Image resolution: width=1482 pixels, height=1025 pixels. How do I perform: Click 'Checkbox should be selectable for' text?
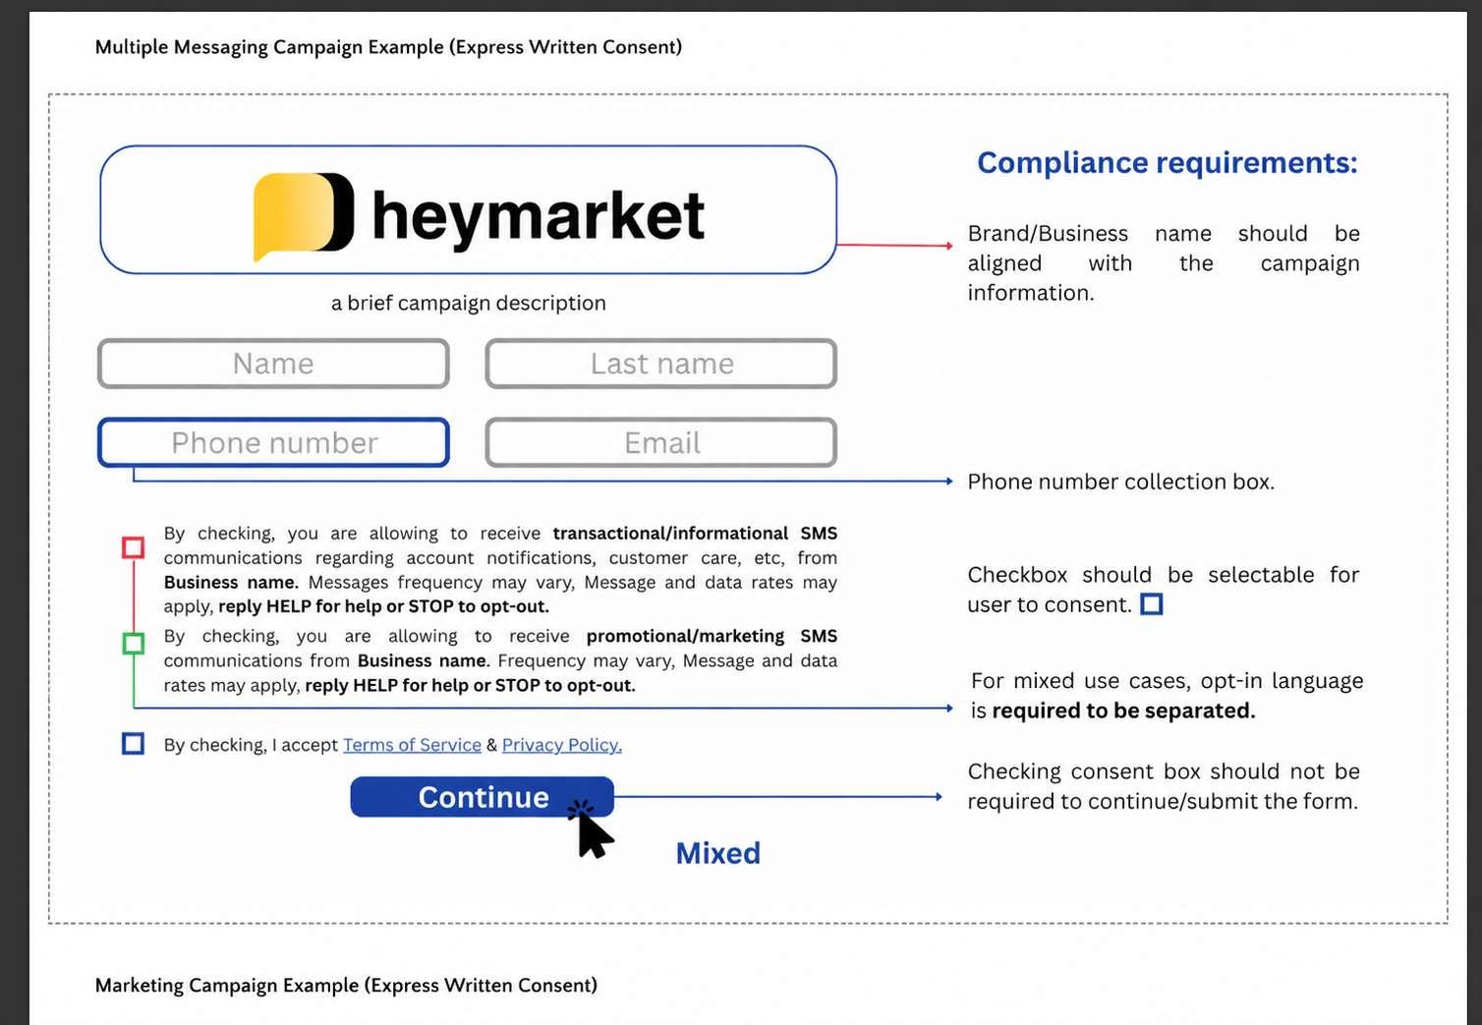(x=1164, y=575)
